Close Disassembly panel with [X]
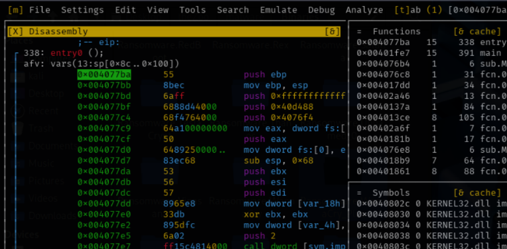Viewport: 507px width, 249px height. [15, 31]
